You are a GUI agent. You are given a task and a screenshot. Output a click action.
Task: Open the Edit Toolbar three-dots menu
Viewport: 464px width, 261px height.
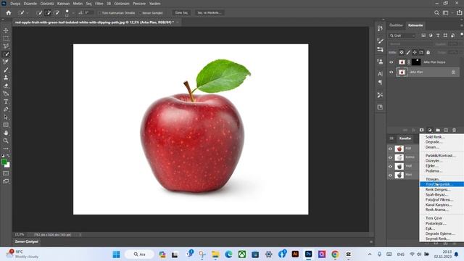pos(6,149)
